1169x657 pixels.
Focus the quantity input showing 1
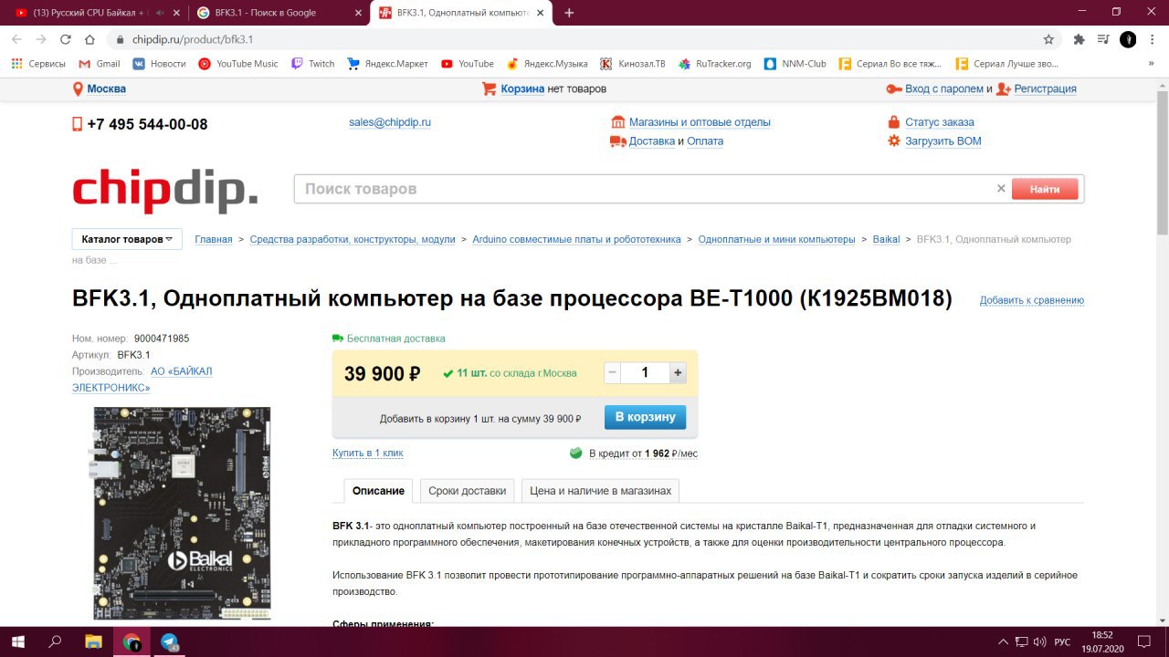(645, 372)
